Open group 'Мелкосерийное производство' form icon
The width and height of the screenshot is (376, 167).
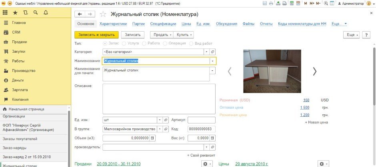tap(166, 129)
